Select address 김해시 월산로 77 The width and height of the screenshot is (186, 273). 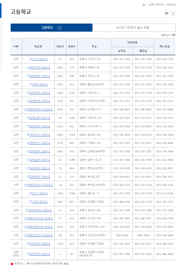[89, 194]
